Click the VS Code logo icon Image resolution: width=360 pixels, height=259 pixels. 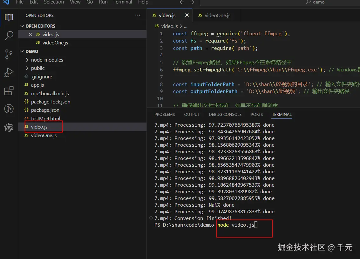pyautogui.click(x=6, y=2)
